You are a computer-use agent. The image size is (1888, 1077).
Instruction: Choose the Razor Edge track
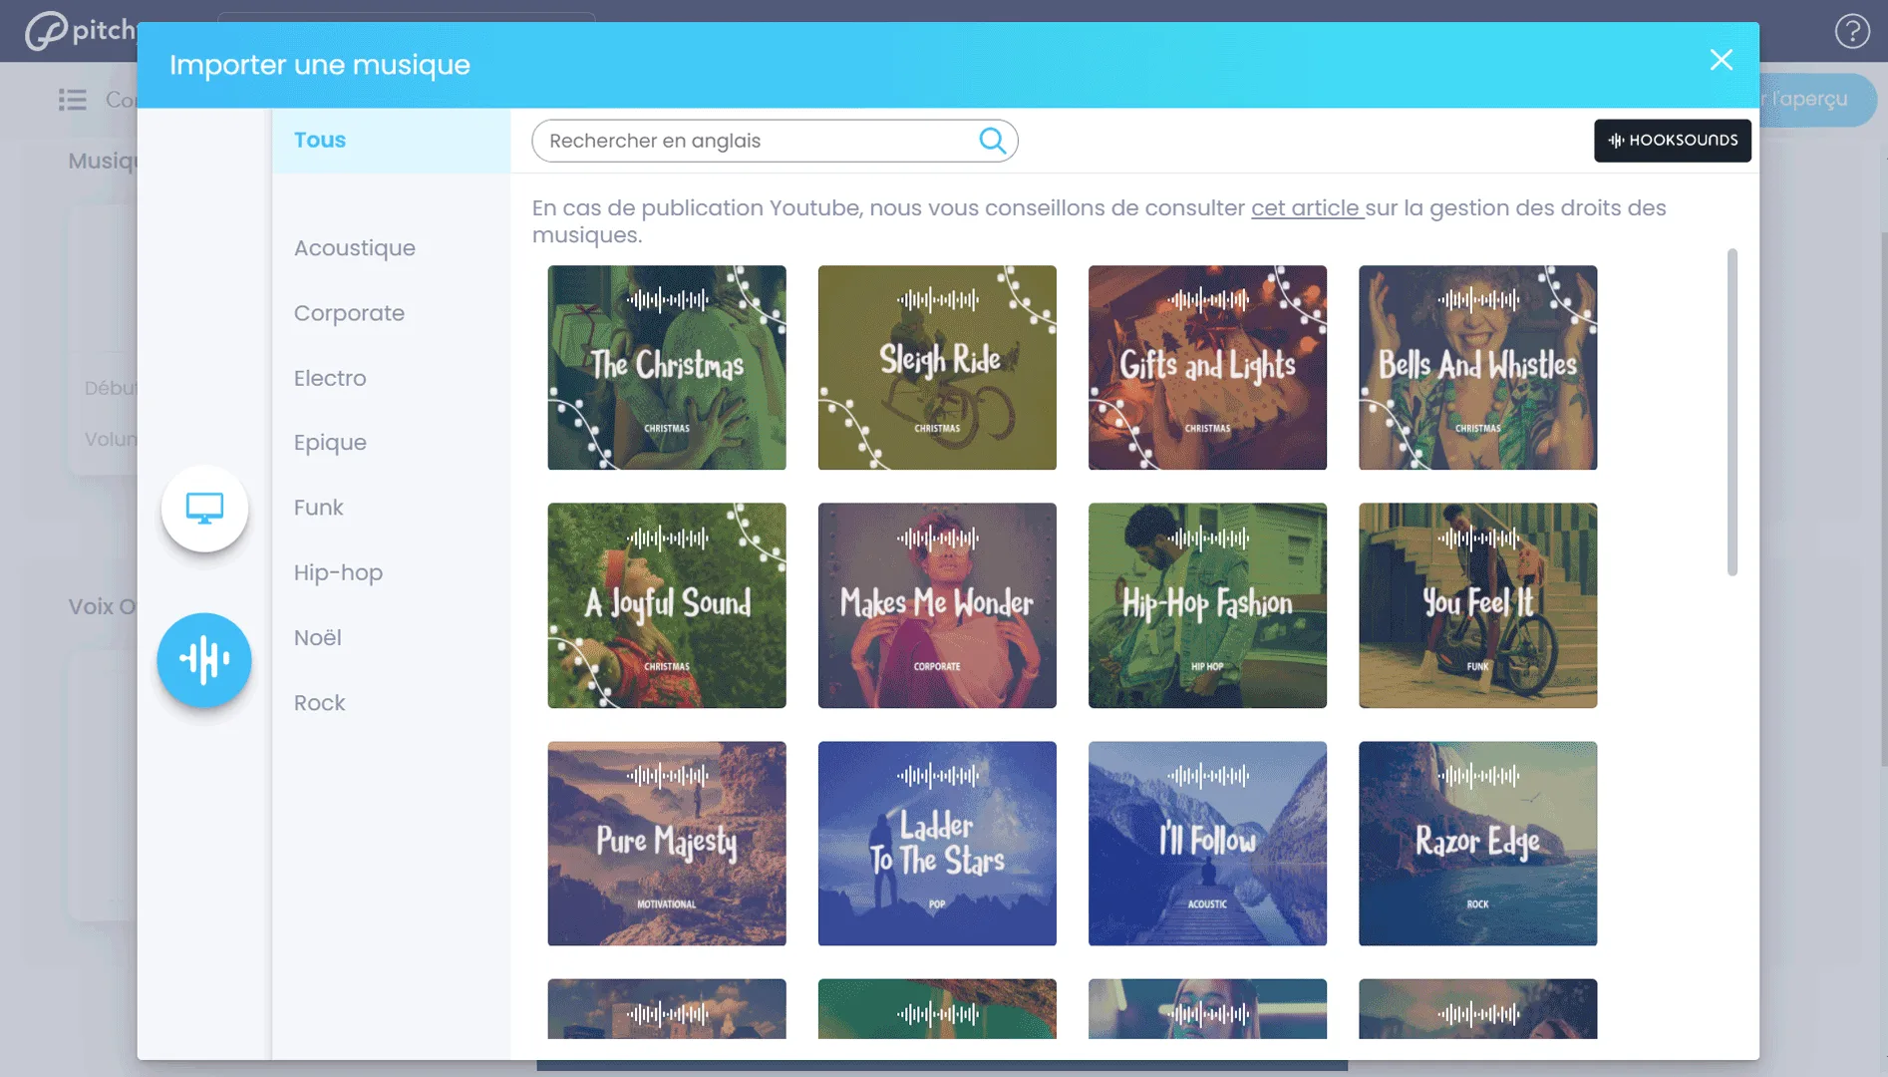1477,843
